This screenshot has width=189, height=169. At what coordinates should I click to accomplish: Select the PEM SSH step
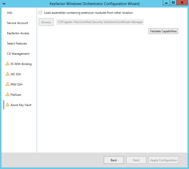(16, 84)
